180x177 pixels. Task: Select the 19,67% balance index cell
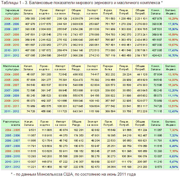click(171, 45)
